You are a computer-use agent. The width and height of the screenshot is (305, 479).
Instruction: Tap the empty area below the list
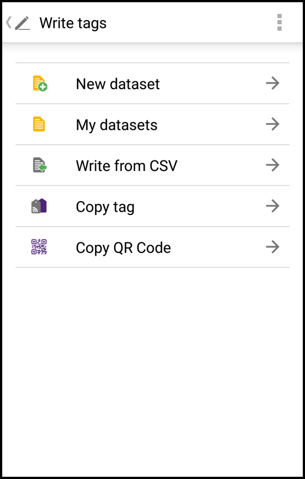pyautogui.click(x=152, y=371)
